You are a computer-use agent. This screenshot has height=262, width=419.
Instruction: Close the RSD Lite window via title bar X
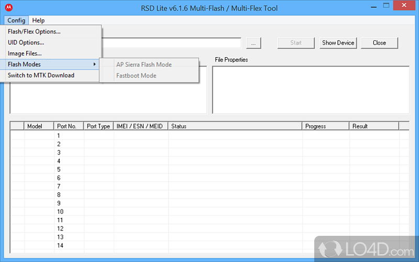point(404,5)
